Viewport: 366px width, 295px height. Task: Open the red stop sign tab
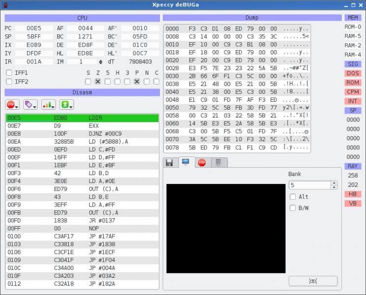pos(202,162)
